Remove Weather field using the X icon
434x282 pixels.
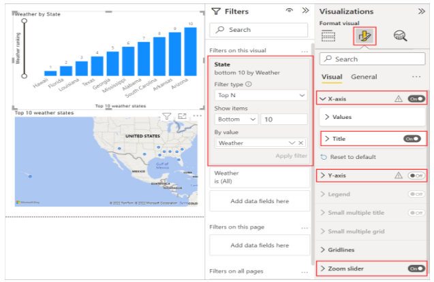pos(292,143)
